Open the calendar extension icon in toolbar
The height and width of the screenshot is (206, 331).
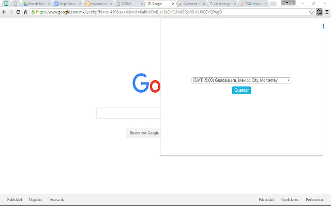point(319,12)
